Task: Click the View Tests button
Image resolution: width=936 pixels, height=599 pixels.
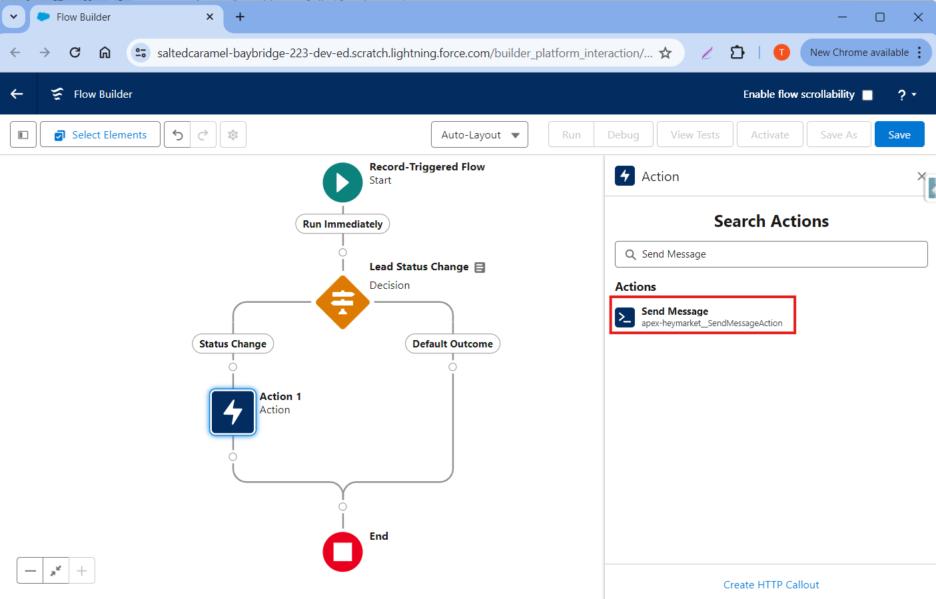Action: click(695, 134)
